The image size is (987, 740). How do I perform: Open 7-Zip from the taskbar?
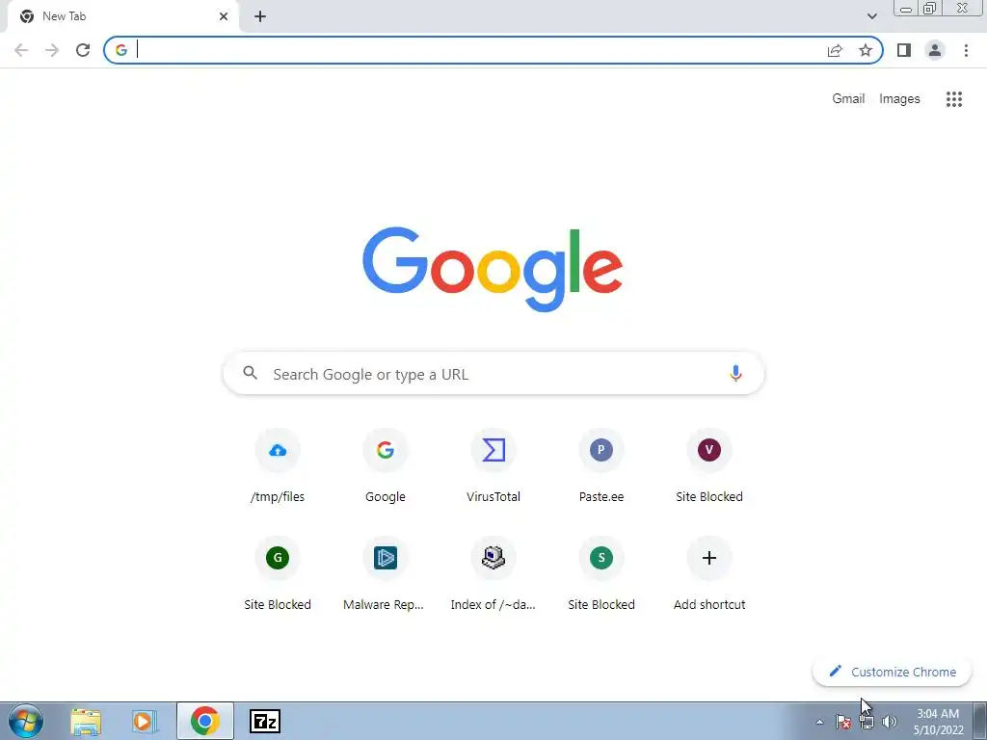264,721
